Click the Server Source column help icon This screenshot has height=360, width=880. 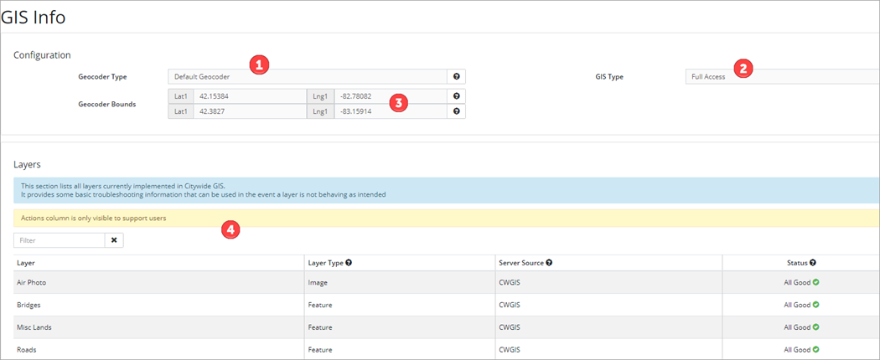pyautogui.click(x=548, y=263)
